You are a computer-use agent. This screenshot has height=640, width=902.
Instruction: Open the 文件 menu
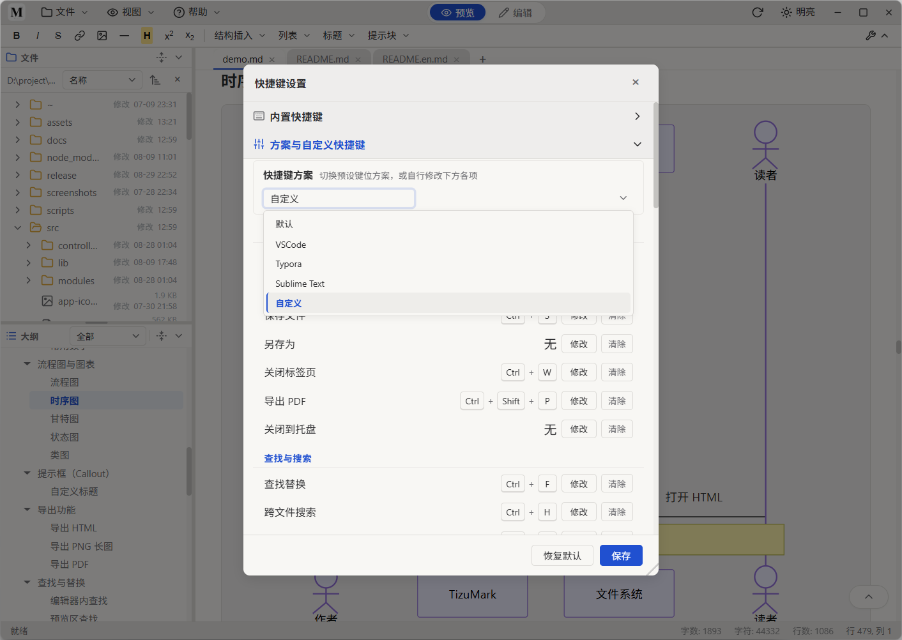click(x=65, y=12)
